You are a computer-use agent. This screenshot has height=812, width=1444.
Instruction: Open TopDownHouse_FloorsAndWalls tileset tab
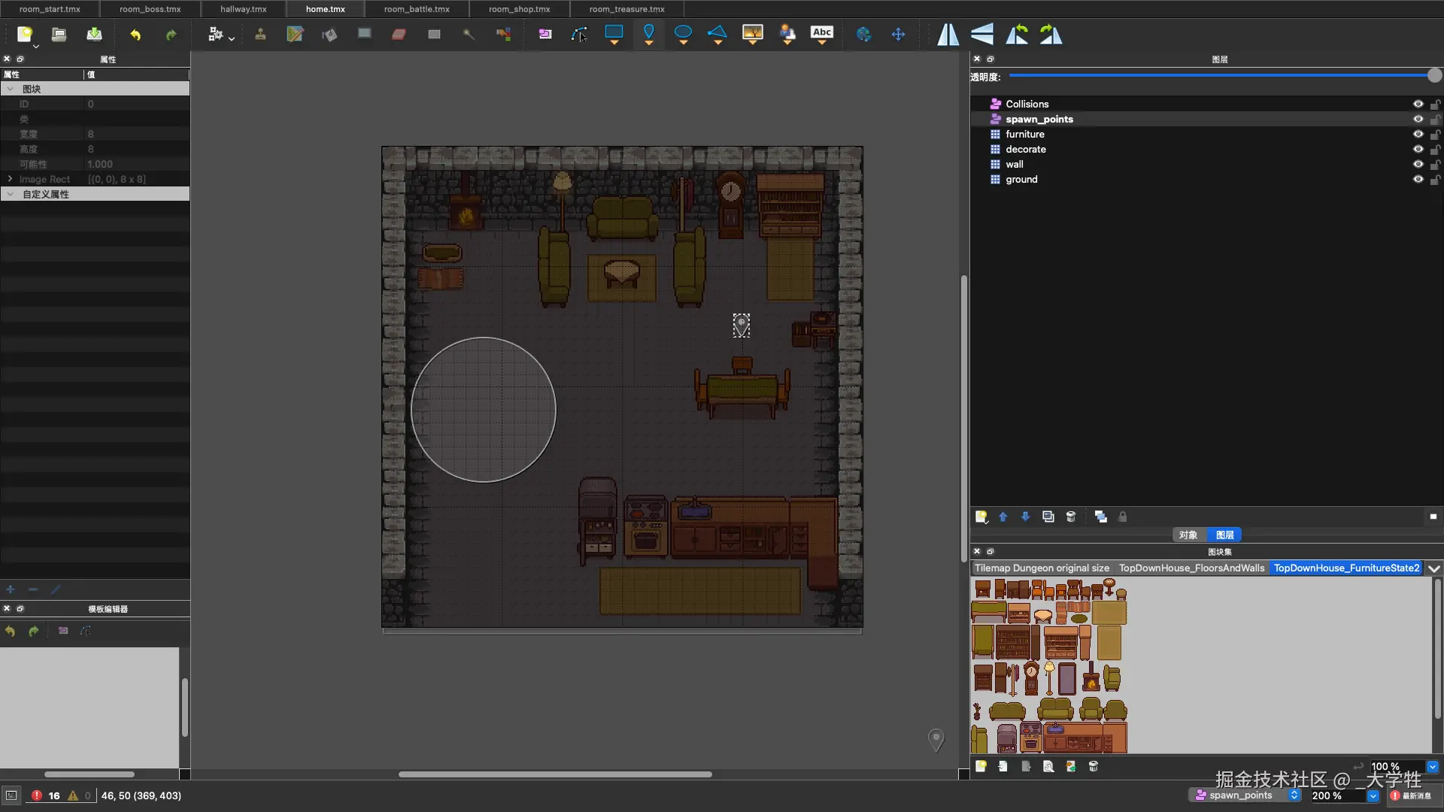point(1191,568)
